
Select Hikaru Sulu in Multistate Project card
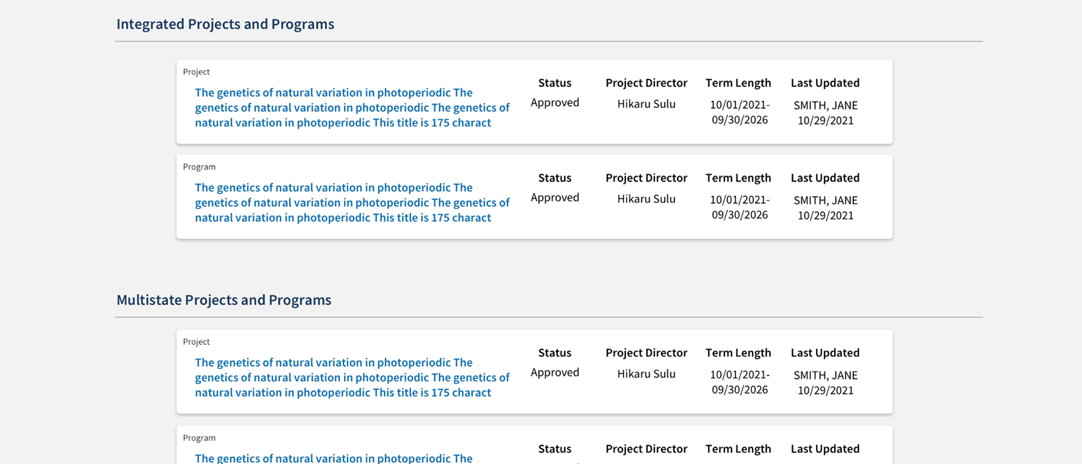(x=646, y=374)
